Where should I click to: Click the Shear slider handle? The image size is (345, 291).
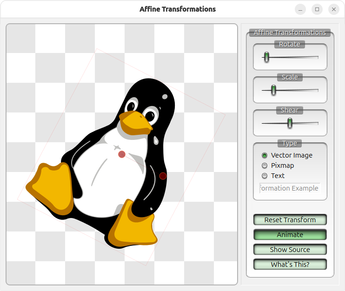click(x=290, y=123)
